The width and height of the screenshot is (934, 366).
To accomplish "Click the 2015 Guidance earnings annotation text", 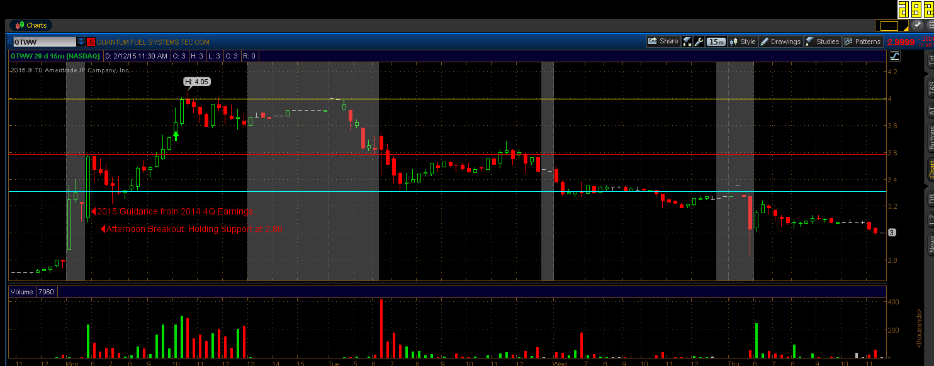I will 176,211.
